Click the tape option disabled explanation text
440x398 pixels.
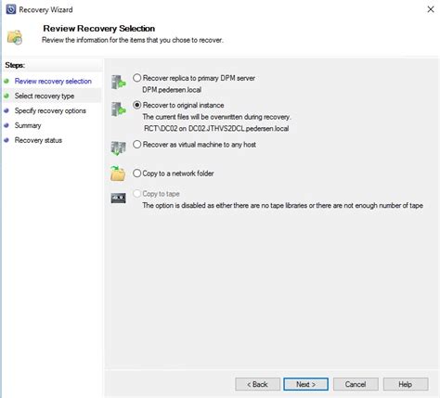[282, 205]
